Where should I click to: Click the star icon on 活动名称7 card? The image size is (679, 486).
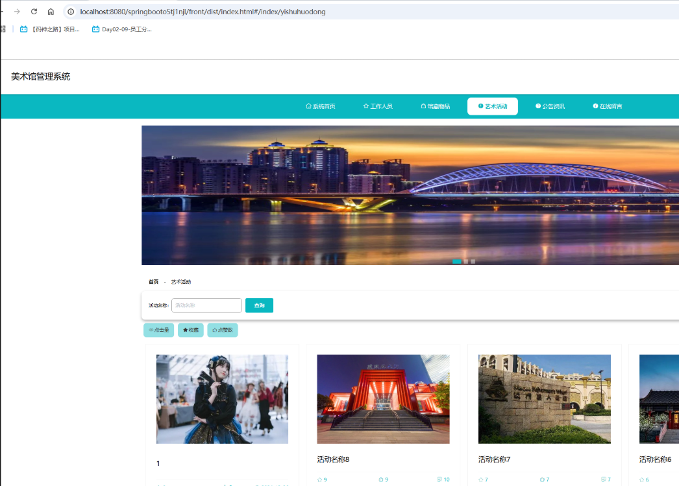pos(481,480)
